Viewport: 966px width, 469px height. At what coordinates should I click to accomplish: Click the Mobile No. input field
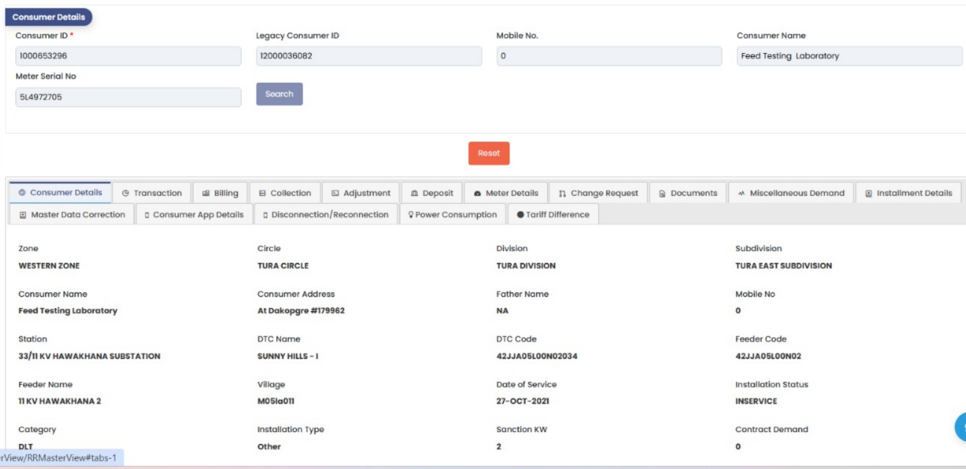(609, 56)
